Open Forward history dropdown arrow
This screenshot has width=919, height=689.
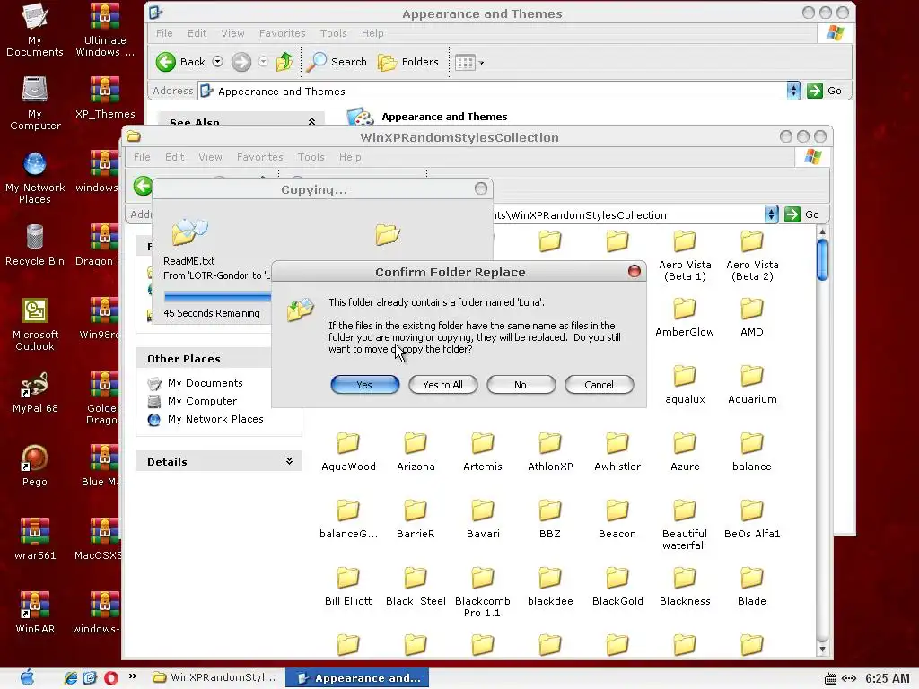click(263, 62)
